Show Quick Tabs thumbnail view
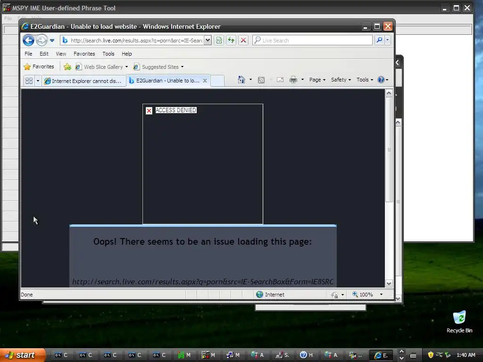Viewport: 483px width, 362px height. click(29, 81)
